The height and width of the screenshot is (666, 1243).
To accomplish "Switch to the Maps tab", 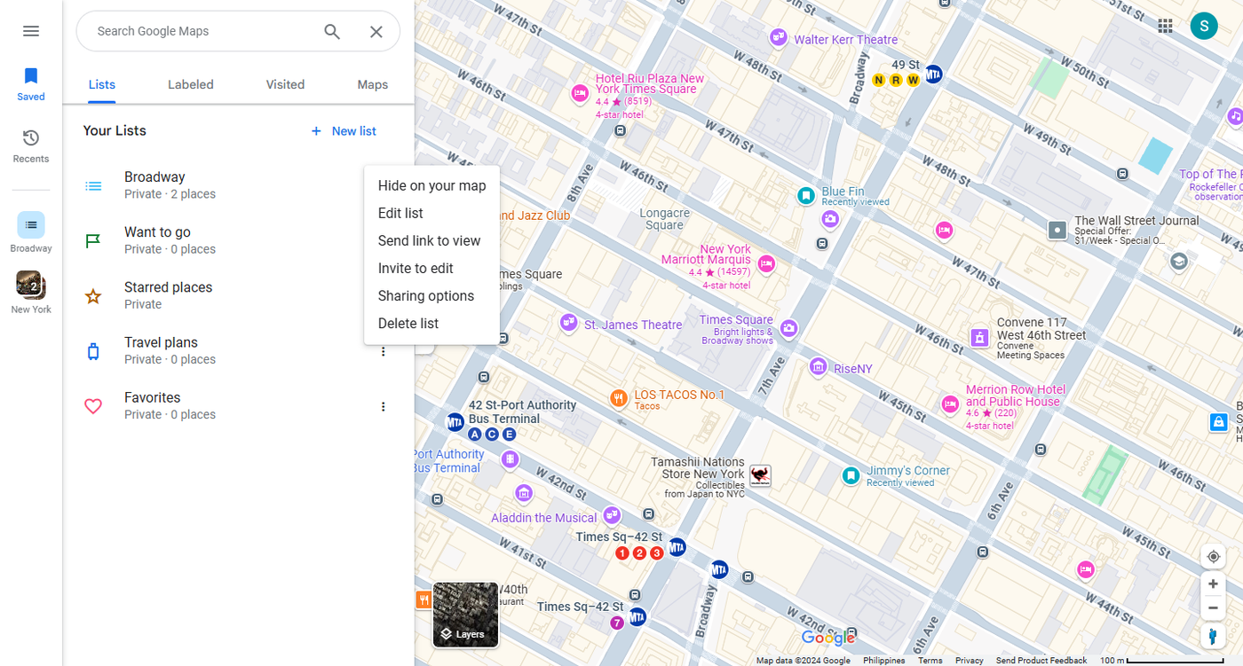I will coord(373,85).
